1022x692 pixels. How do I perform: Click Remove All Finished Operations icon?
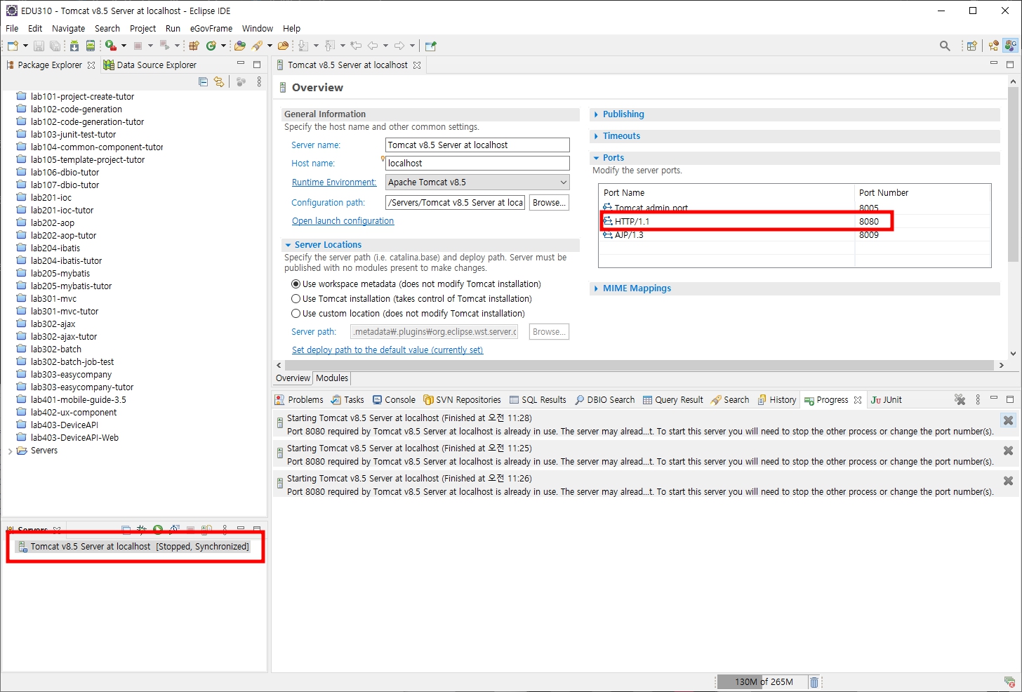960,399
